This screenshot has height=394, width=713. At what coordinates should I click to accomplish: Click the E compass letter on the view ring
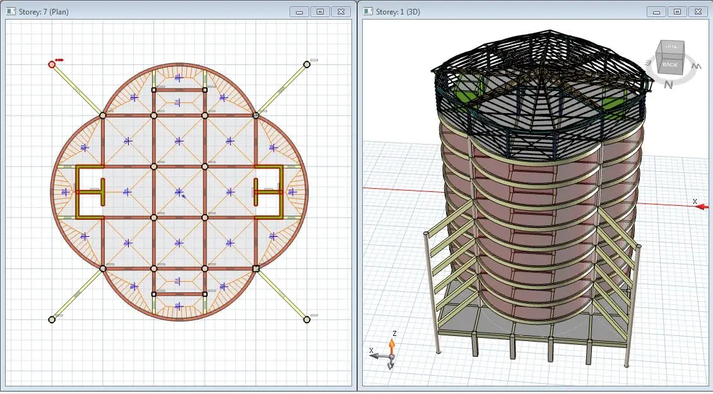point(648,63)
